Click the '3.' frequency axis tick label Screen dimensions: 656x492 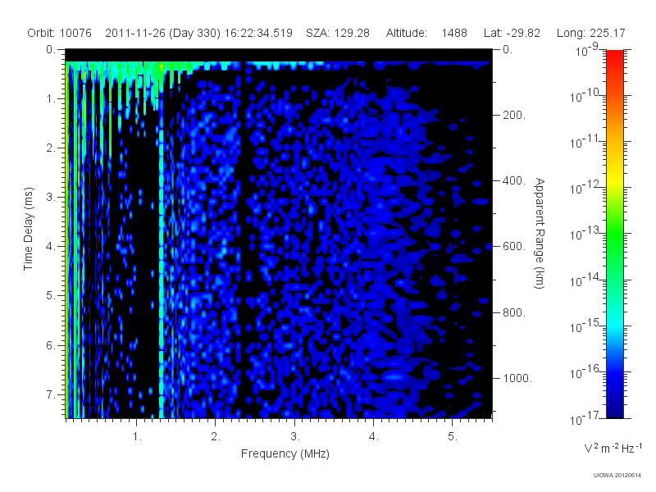295,437
